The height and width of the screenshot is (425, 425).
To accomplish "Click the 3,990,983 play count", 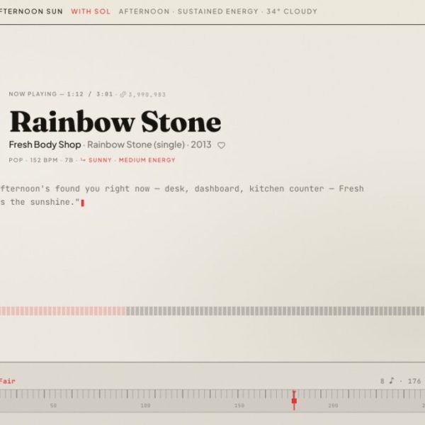I will [147, 94].
